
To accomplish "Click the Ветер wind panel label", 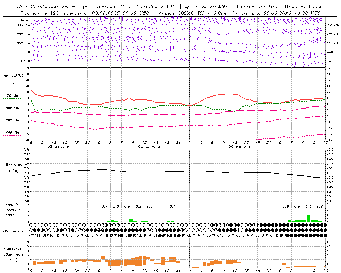I will click(25, 20).
